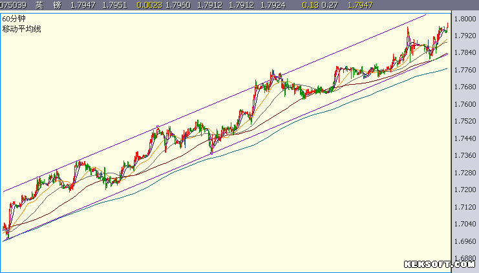Viewport: 479px width, 273px height.
Task: Click the 1.7200 price axis label
Action: click(465, 190)
